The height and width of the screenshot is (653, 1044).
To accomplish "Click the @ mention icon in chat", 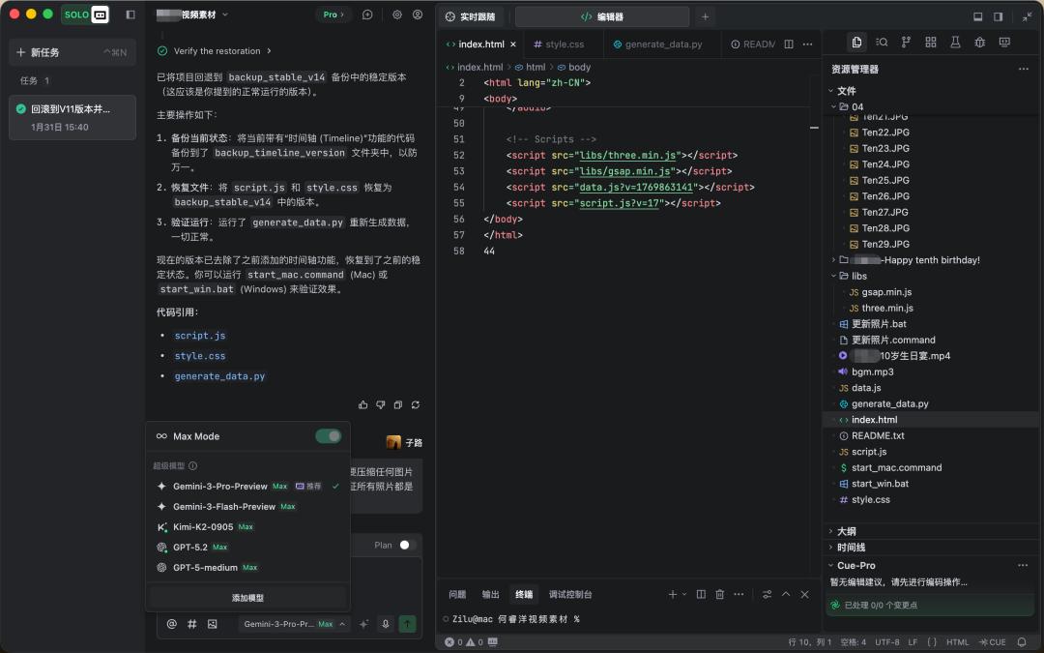I will [172, 624].
